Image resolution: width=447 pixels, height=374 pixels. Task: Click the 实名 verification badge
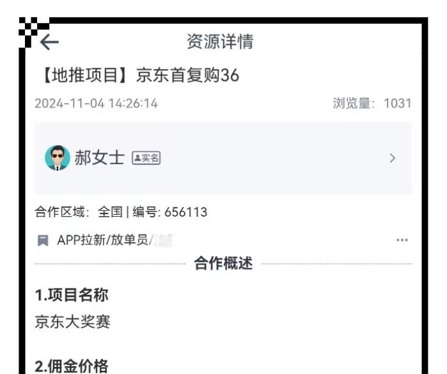[x=146, y=158]
